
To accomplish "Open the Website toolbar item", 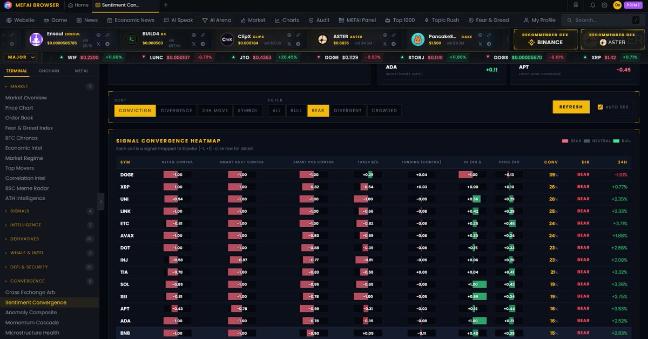I will click(21, 20).
